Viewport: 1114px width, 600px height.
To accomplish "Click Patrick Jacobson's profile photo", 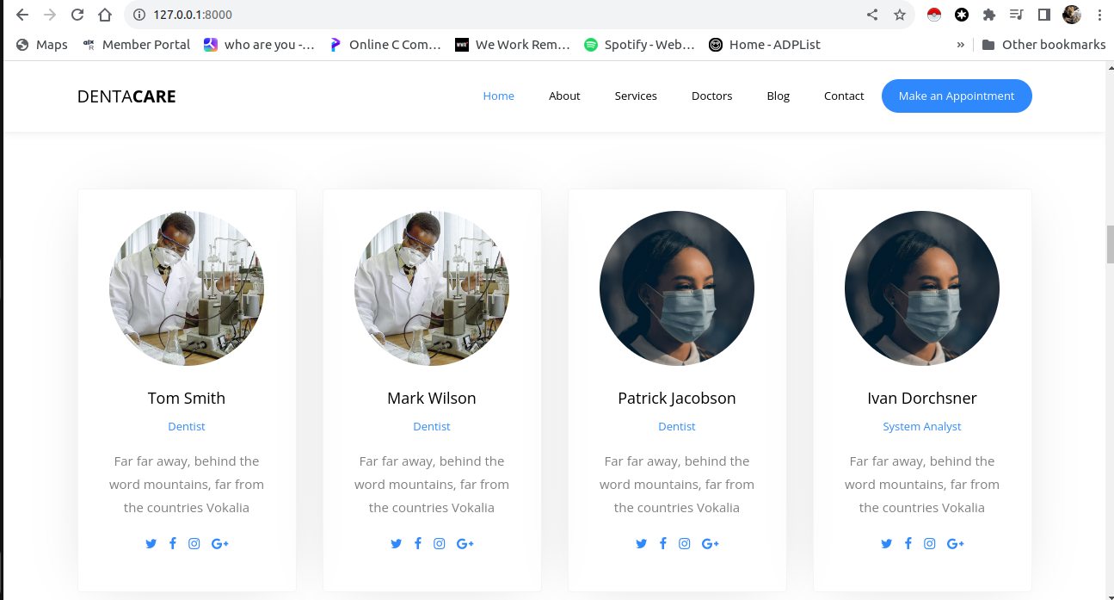I will coord(677,288).
